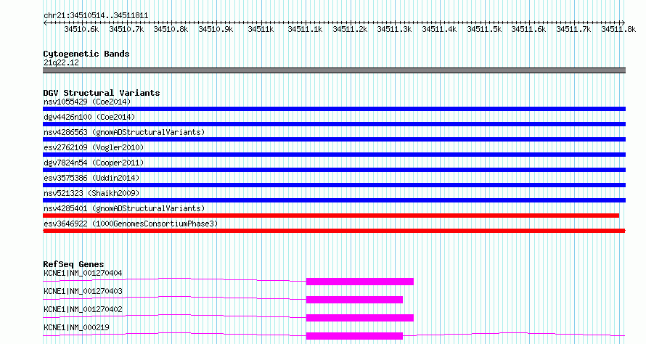This screenshot has height=344, width=646.
Task: Click the blue bar under nsv4286563
Action: point(334,139)
